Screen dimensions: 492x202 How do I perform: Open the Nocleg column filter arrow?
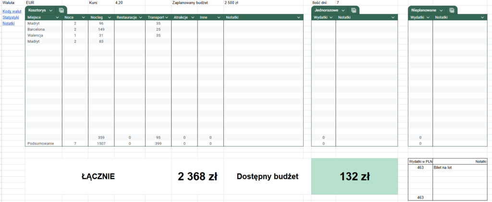pyautogui.click(x=109, y=18)
